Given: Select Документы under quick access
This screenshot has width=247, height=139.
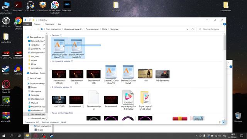Looking at the screenshot, I should [36, 49].
